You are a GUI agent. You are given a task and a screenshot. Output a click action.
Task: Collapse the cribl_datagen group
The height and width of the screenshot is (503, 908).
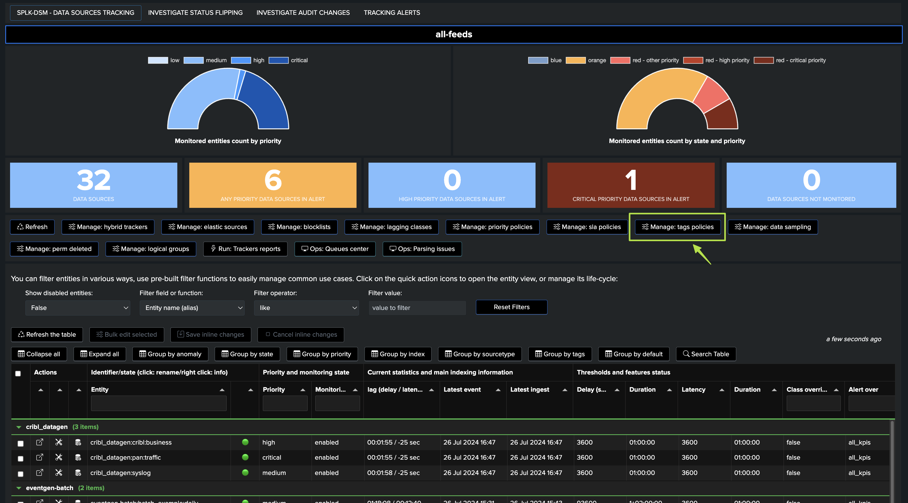pyautogui.click(x=19, y=427)
